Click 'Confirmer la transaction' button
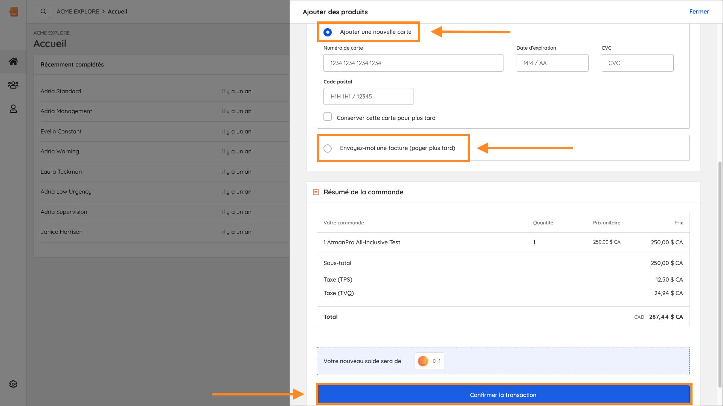 (503, 394)
